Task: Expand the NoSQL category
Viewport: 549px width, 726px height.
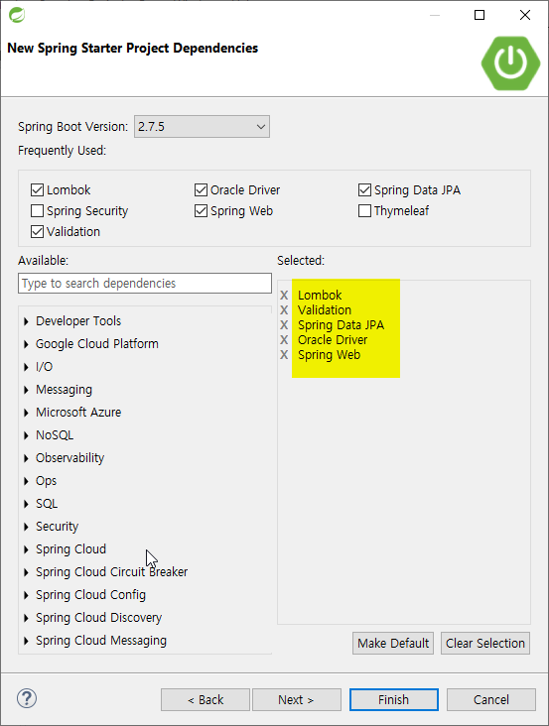Action: click(x=27, y=435)
